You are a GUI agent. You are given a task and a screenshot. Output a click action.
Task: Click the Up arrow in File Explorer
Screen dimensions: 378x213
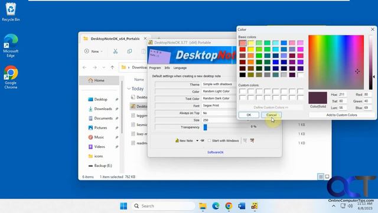click(x=112, y=67)
